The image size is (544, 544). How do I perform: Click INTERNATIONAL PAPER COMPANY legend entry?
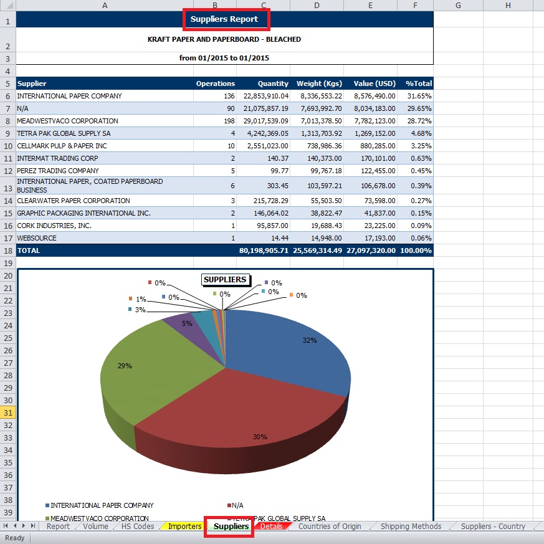[x=102, y=505]
